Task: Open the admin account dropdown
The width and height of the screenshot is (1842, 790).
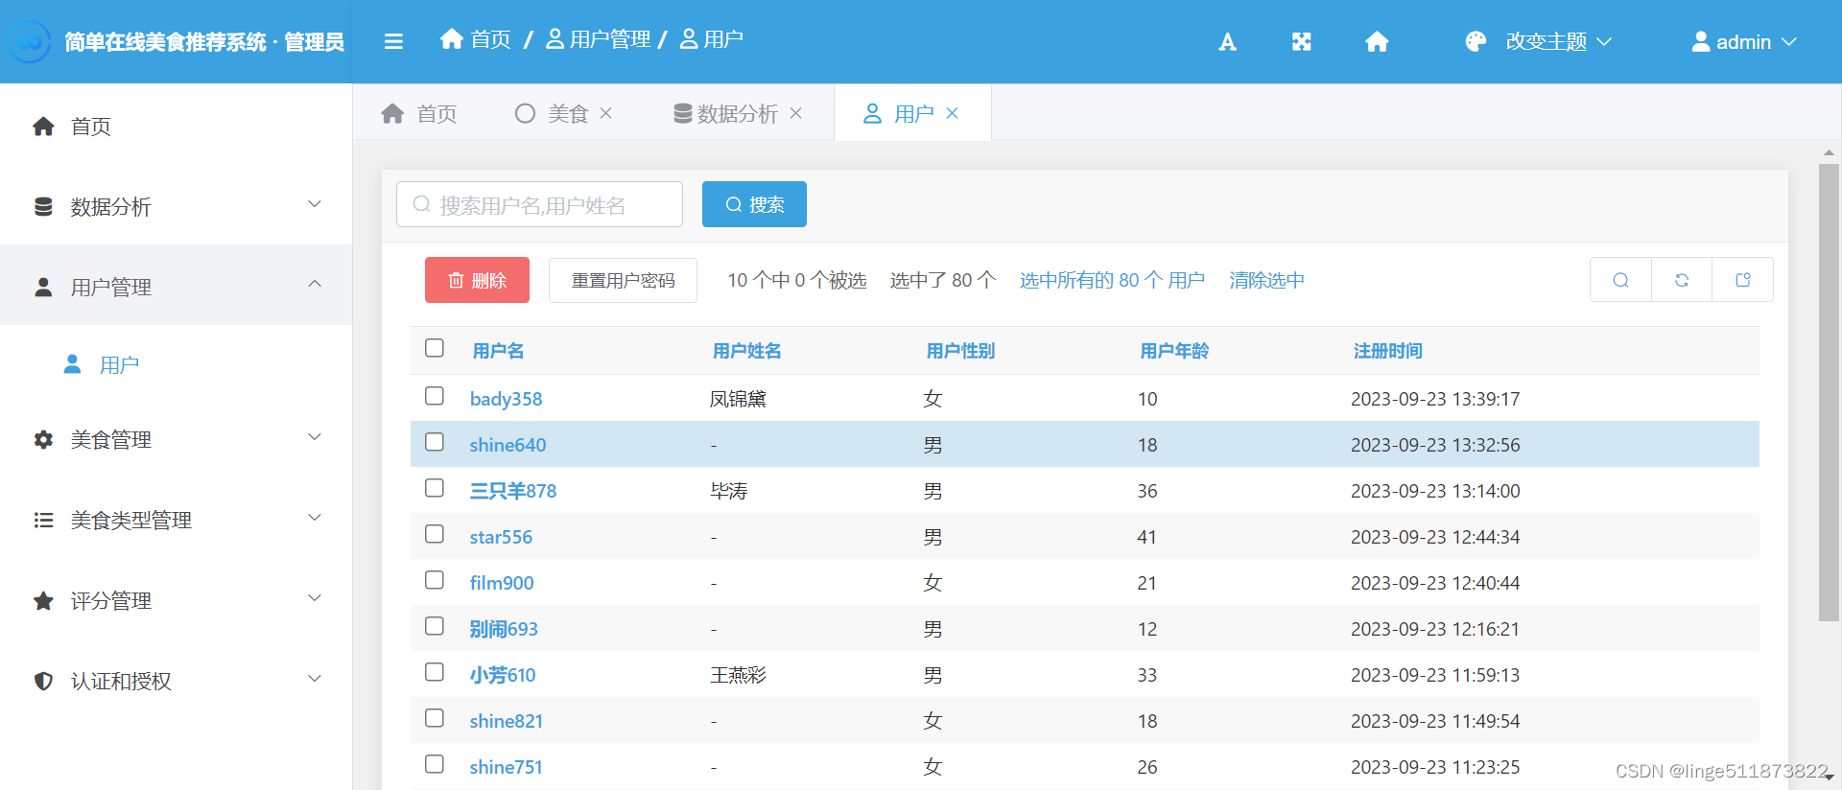Action: 1743,41
